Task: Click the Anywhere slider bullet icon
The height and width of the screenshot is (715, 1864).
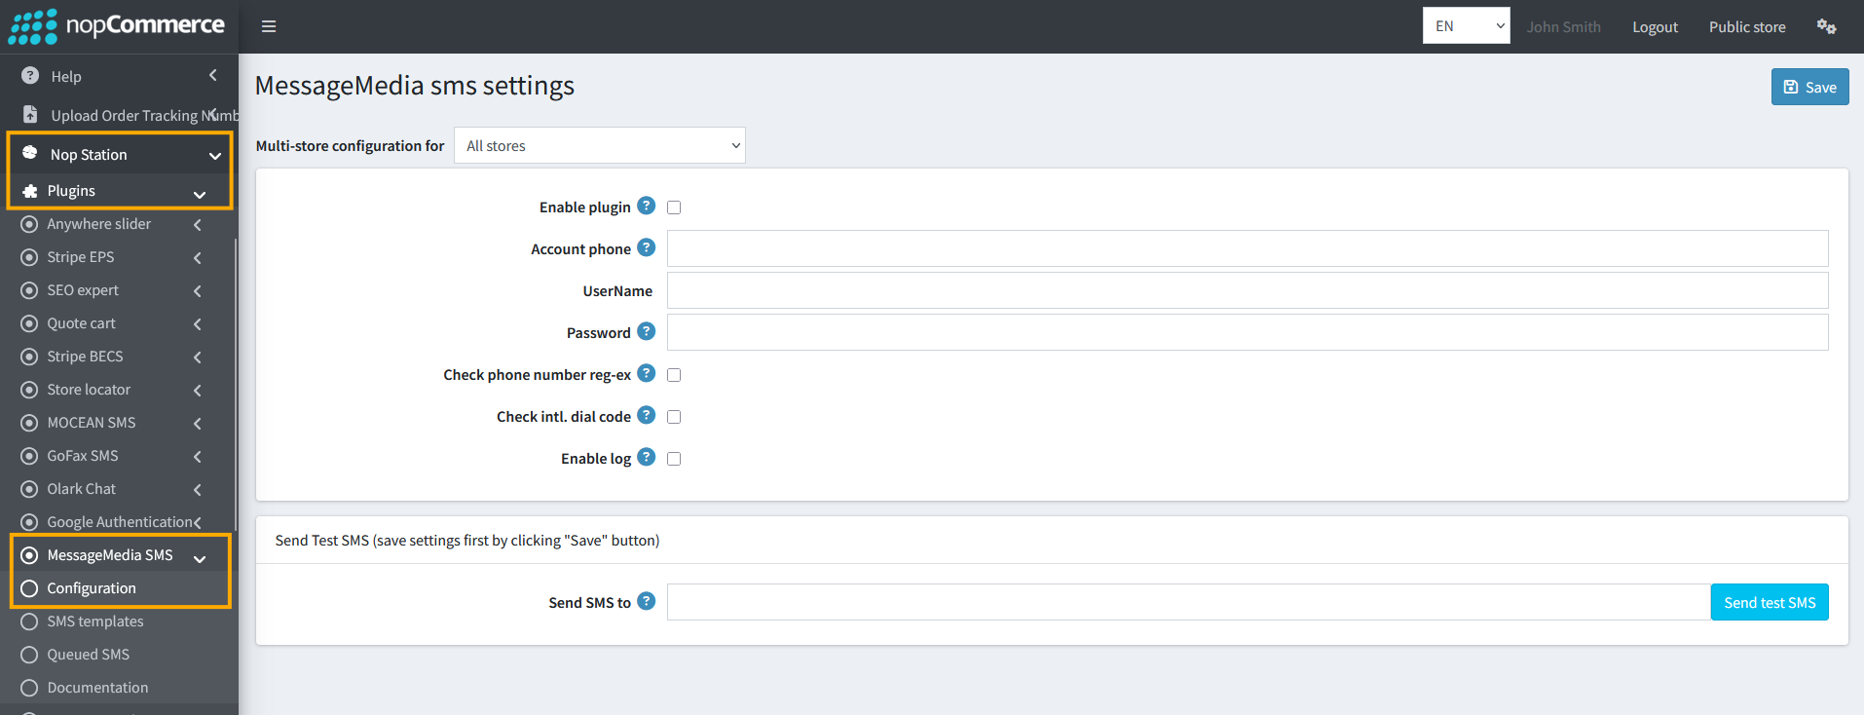Action: click(29, 224)
